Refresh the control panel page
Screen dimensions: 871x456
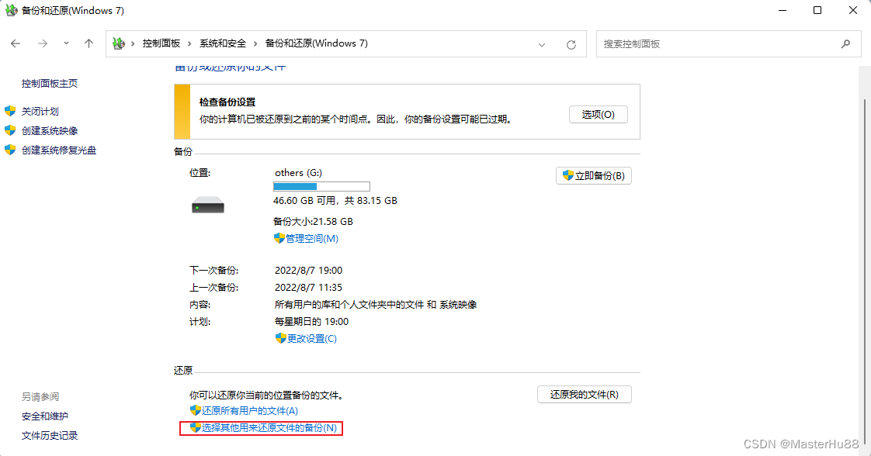point(571,44)
